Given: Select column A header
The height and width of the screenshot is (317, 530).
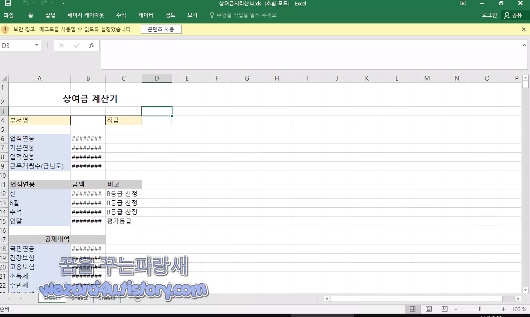Looking at the screenshot, I should tap(40, 78).
